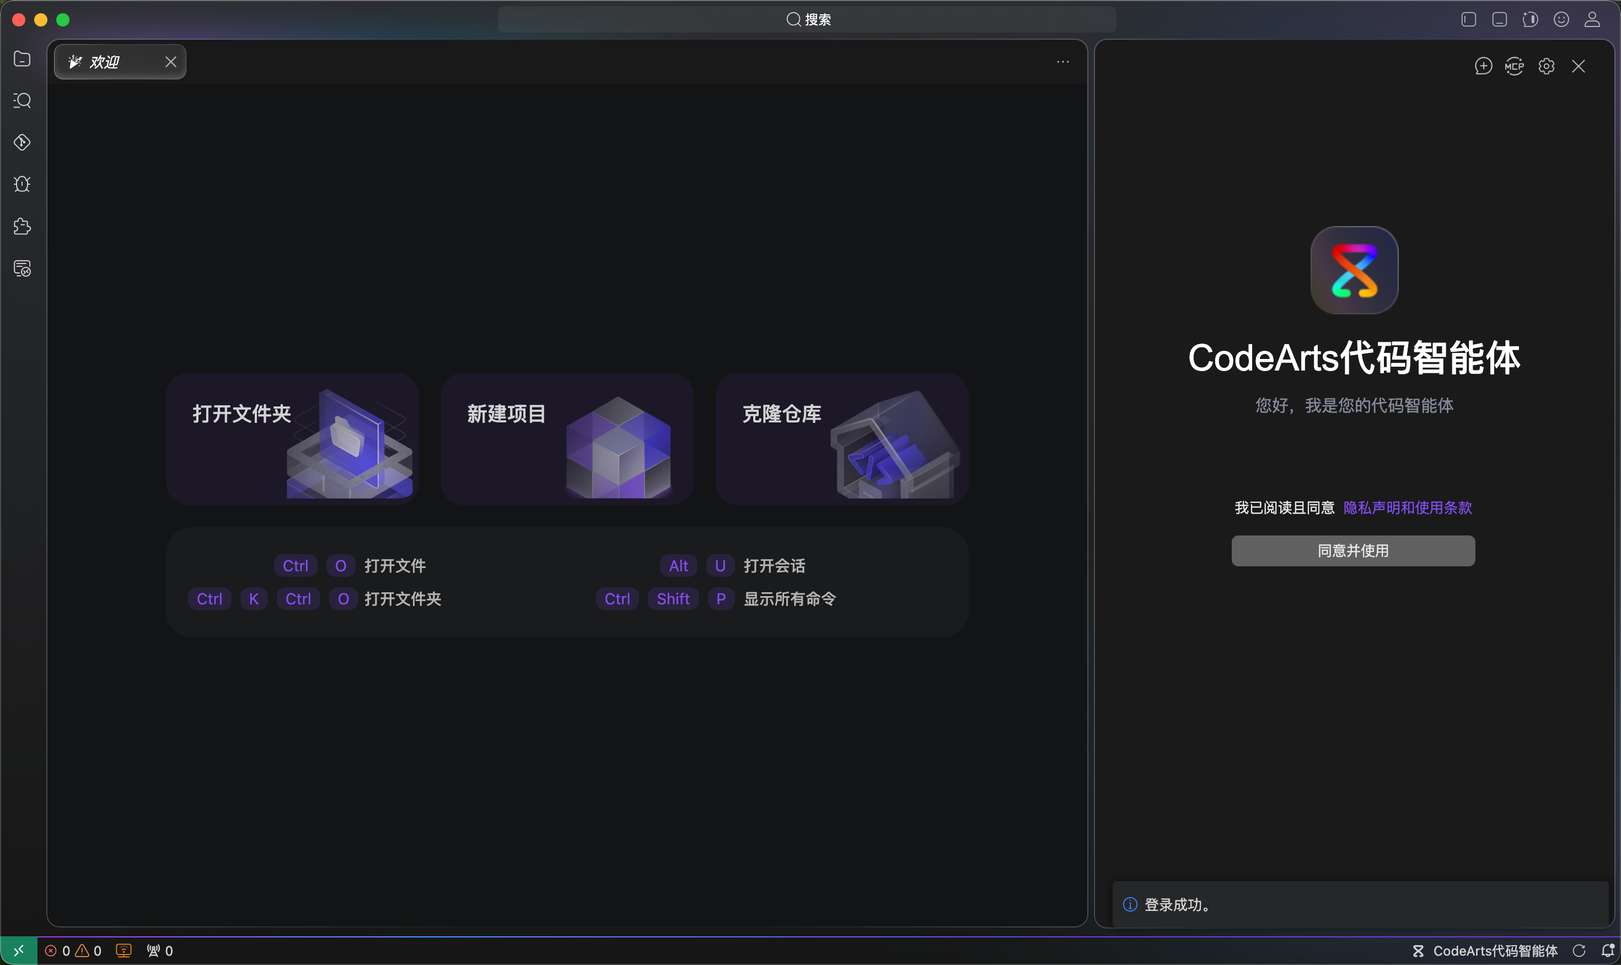Open the Search view in sidebar
1621x965 pixels.
[22, 101]
